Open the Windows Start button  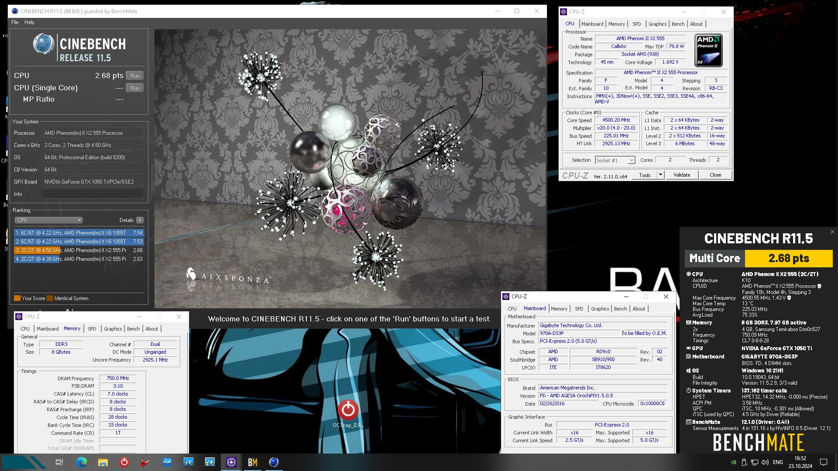(x=24, y=462)
